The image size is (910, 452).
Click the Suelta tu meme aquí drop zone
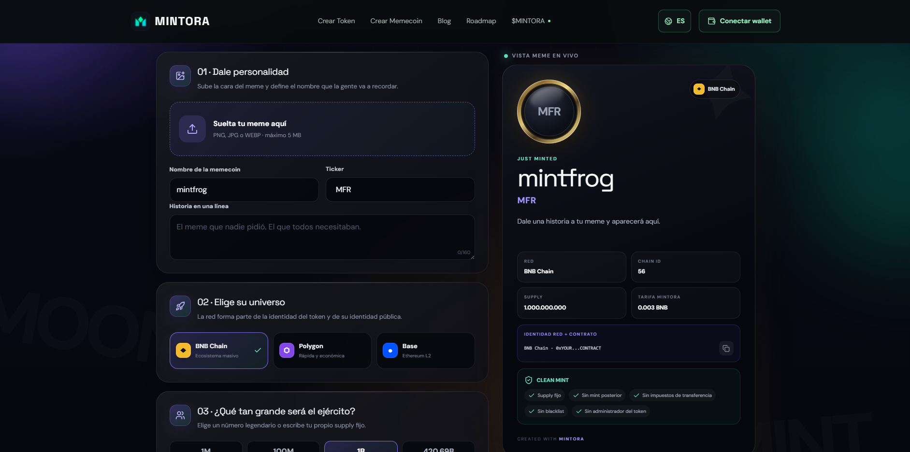coord(322,129)
